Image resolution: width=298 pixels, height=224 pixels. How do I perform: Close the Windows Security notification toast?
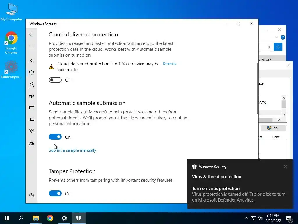point(285,167)
